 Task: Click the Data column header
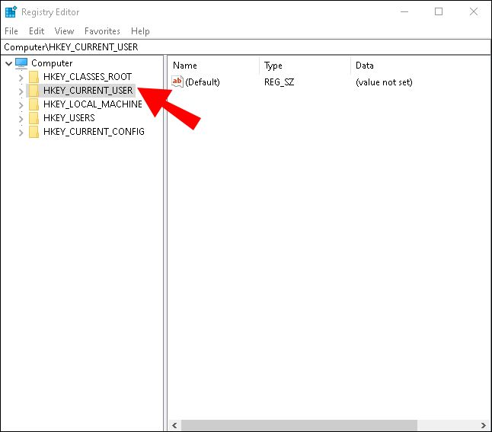[420, 66]
